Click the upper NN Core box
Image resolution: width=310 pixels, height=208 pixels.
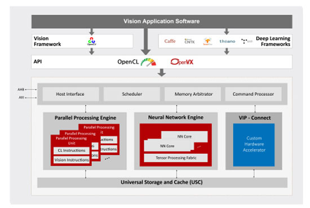coord(184,136)
